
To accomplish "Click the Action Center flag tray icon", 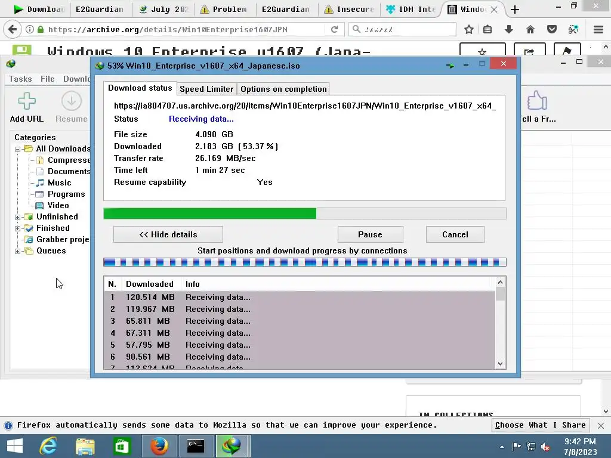I will pos(516,446).
